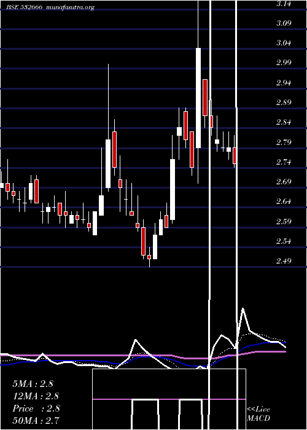Click the munafasutra.org source label
This screenshot has height=430, width=307.
click(71, 7)
